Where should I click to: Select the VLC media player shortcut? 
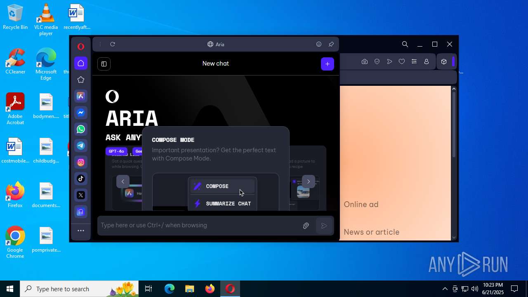[x=46, y=20]
